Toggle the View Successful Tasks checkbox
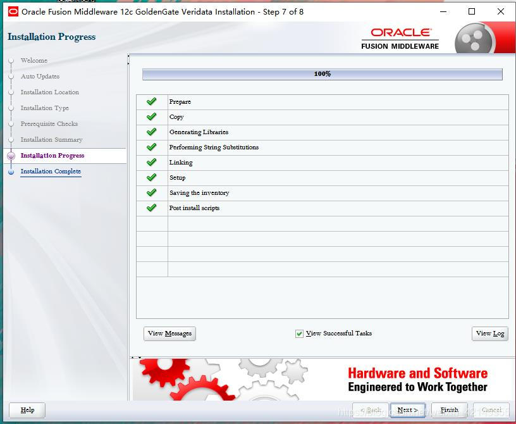Image resolution: width=516 pixels, height=424 pixels. coord(299,334)
